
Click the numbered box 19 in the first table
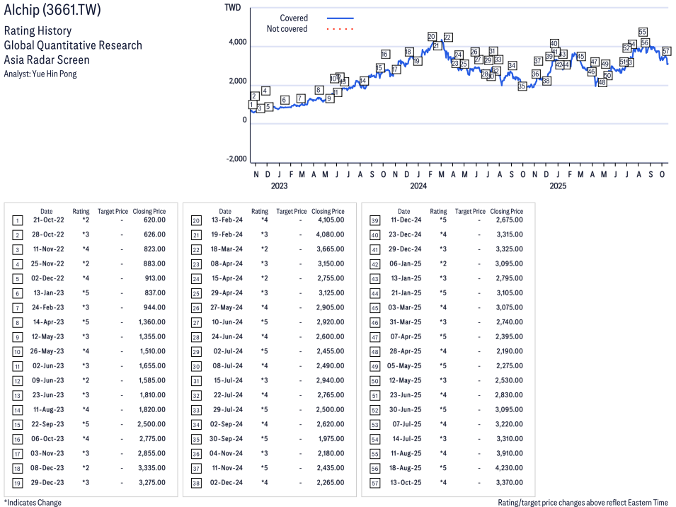[x=17, y=482]
